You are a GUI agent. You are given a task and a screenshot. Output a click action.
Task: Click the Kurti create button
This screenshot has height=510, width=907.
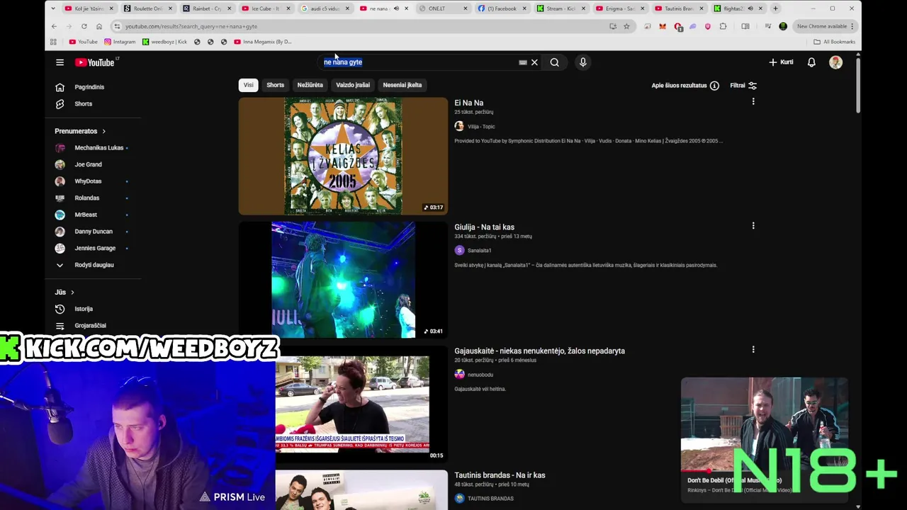(x=781, y=62)
